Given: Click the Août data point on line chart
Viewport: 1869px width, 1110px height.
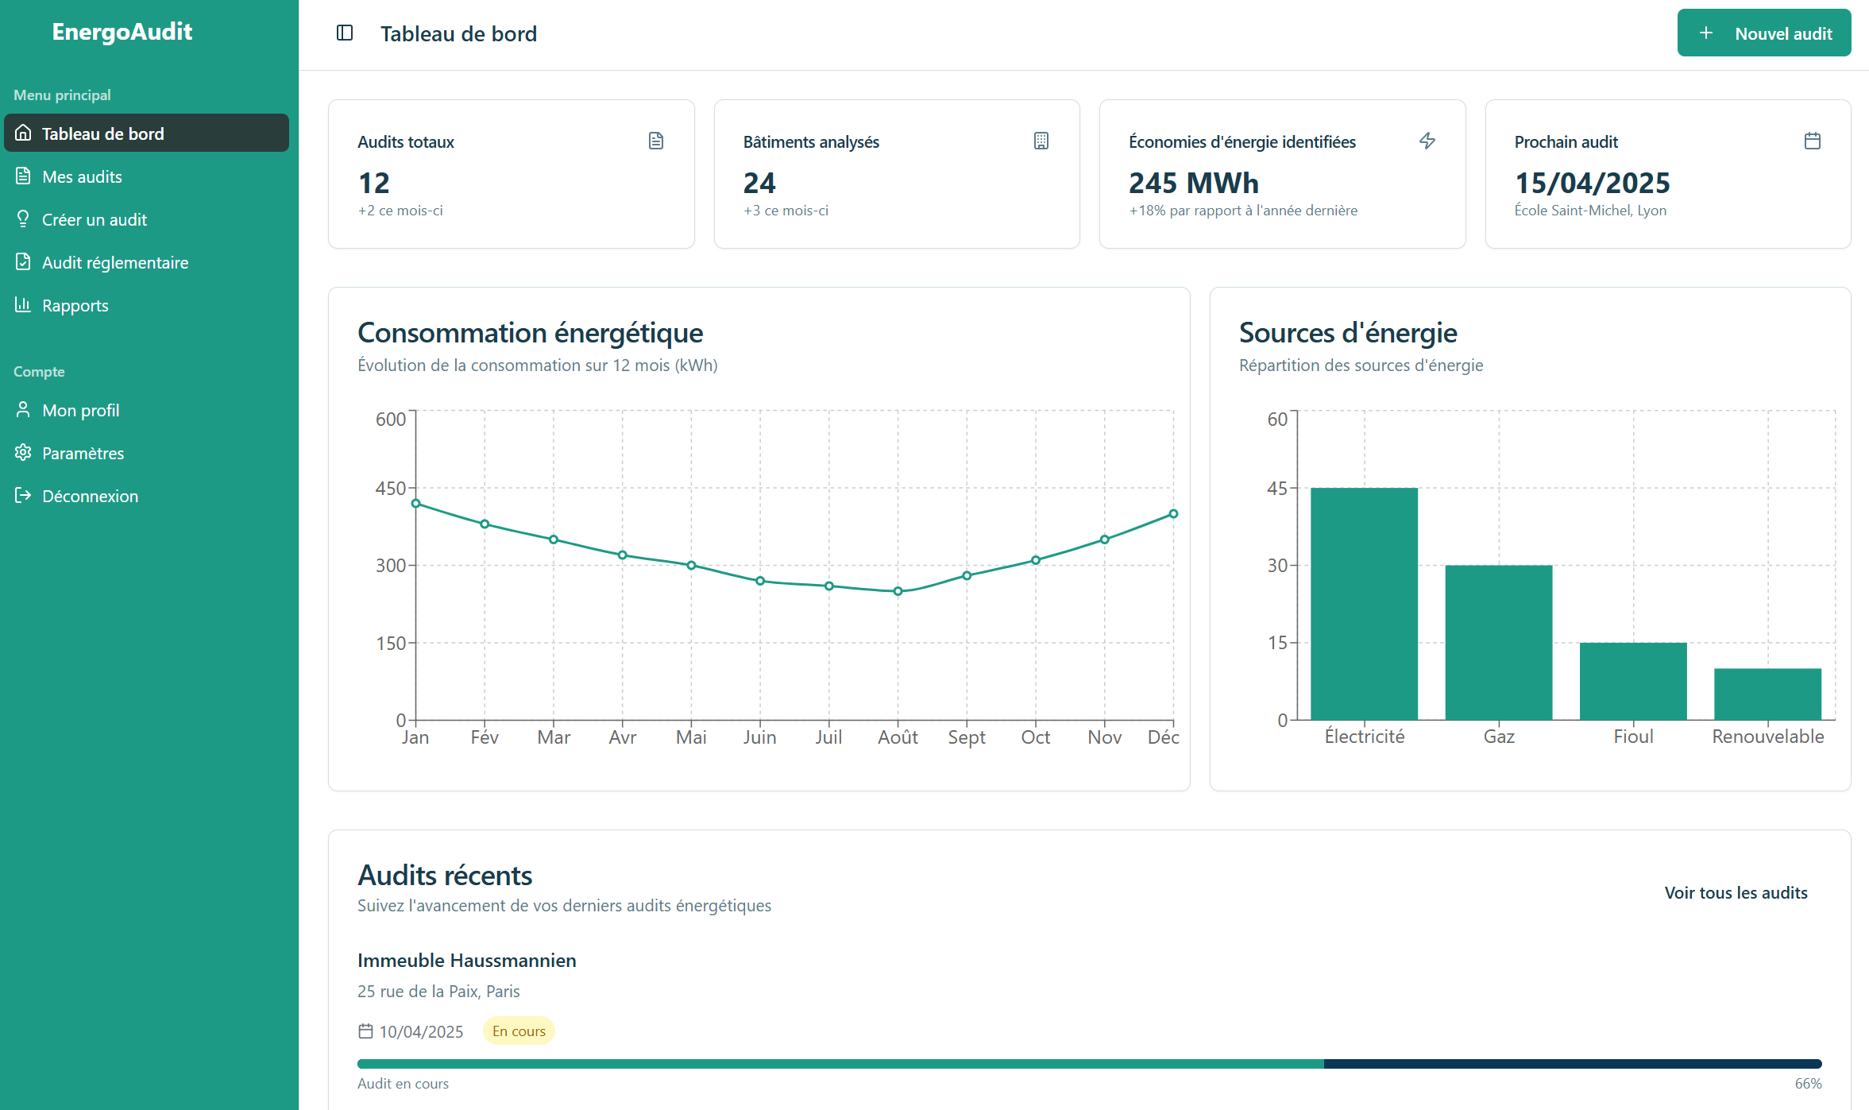Looking at the screenshot, I should [898, 591].
